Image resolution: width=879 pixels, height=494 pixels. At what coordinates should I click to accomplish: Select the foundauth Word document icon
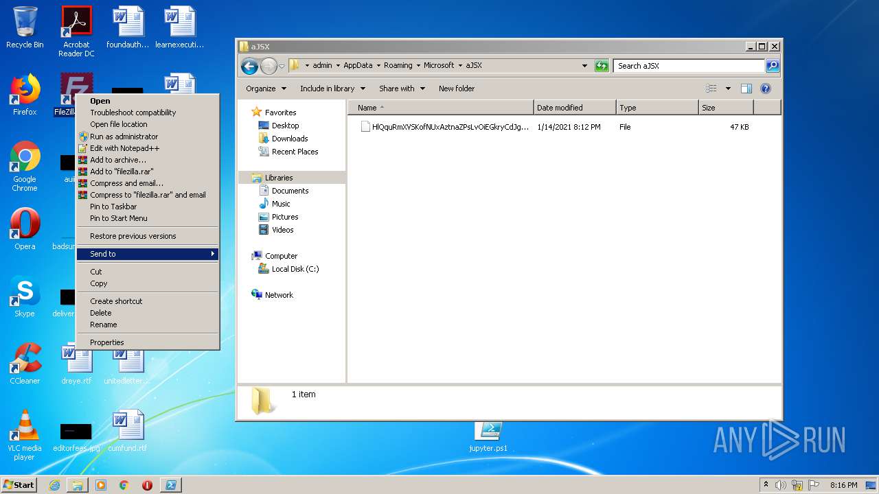[128, 27]
